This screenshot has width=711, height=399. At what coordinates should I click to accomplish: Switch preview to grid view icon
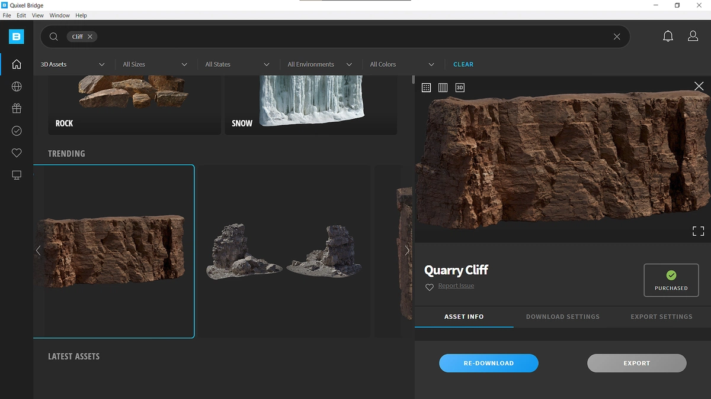click(426, 87)
